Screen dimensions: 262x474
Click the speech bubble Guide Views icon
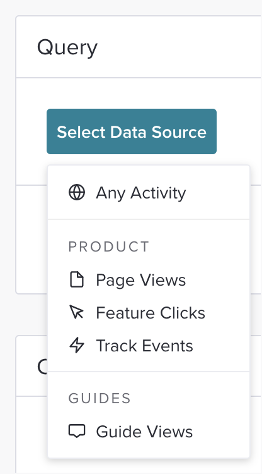click(77, 431)
